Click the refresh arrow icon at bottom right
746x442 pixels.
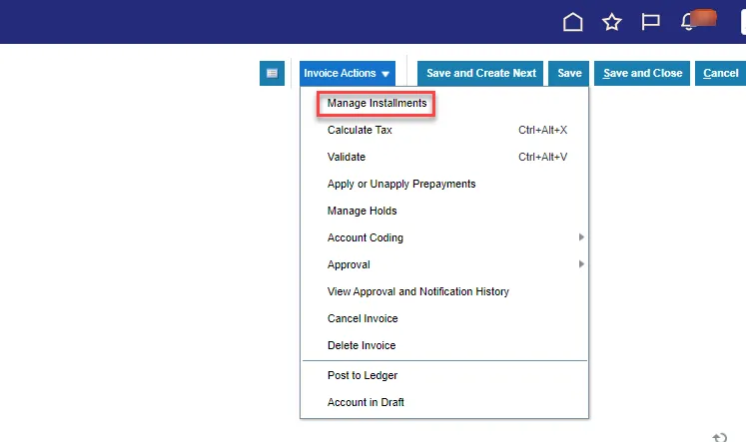coord(719,437)
